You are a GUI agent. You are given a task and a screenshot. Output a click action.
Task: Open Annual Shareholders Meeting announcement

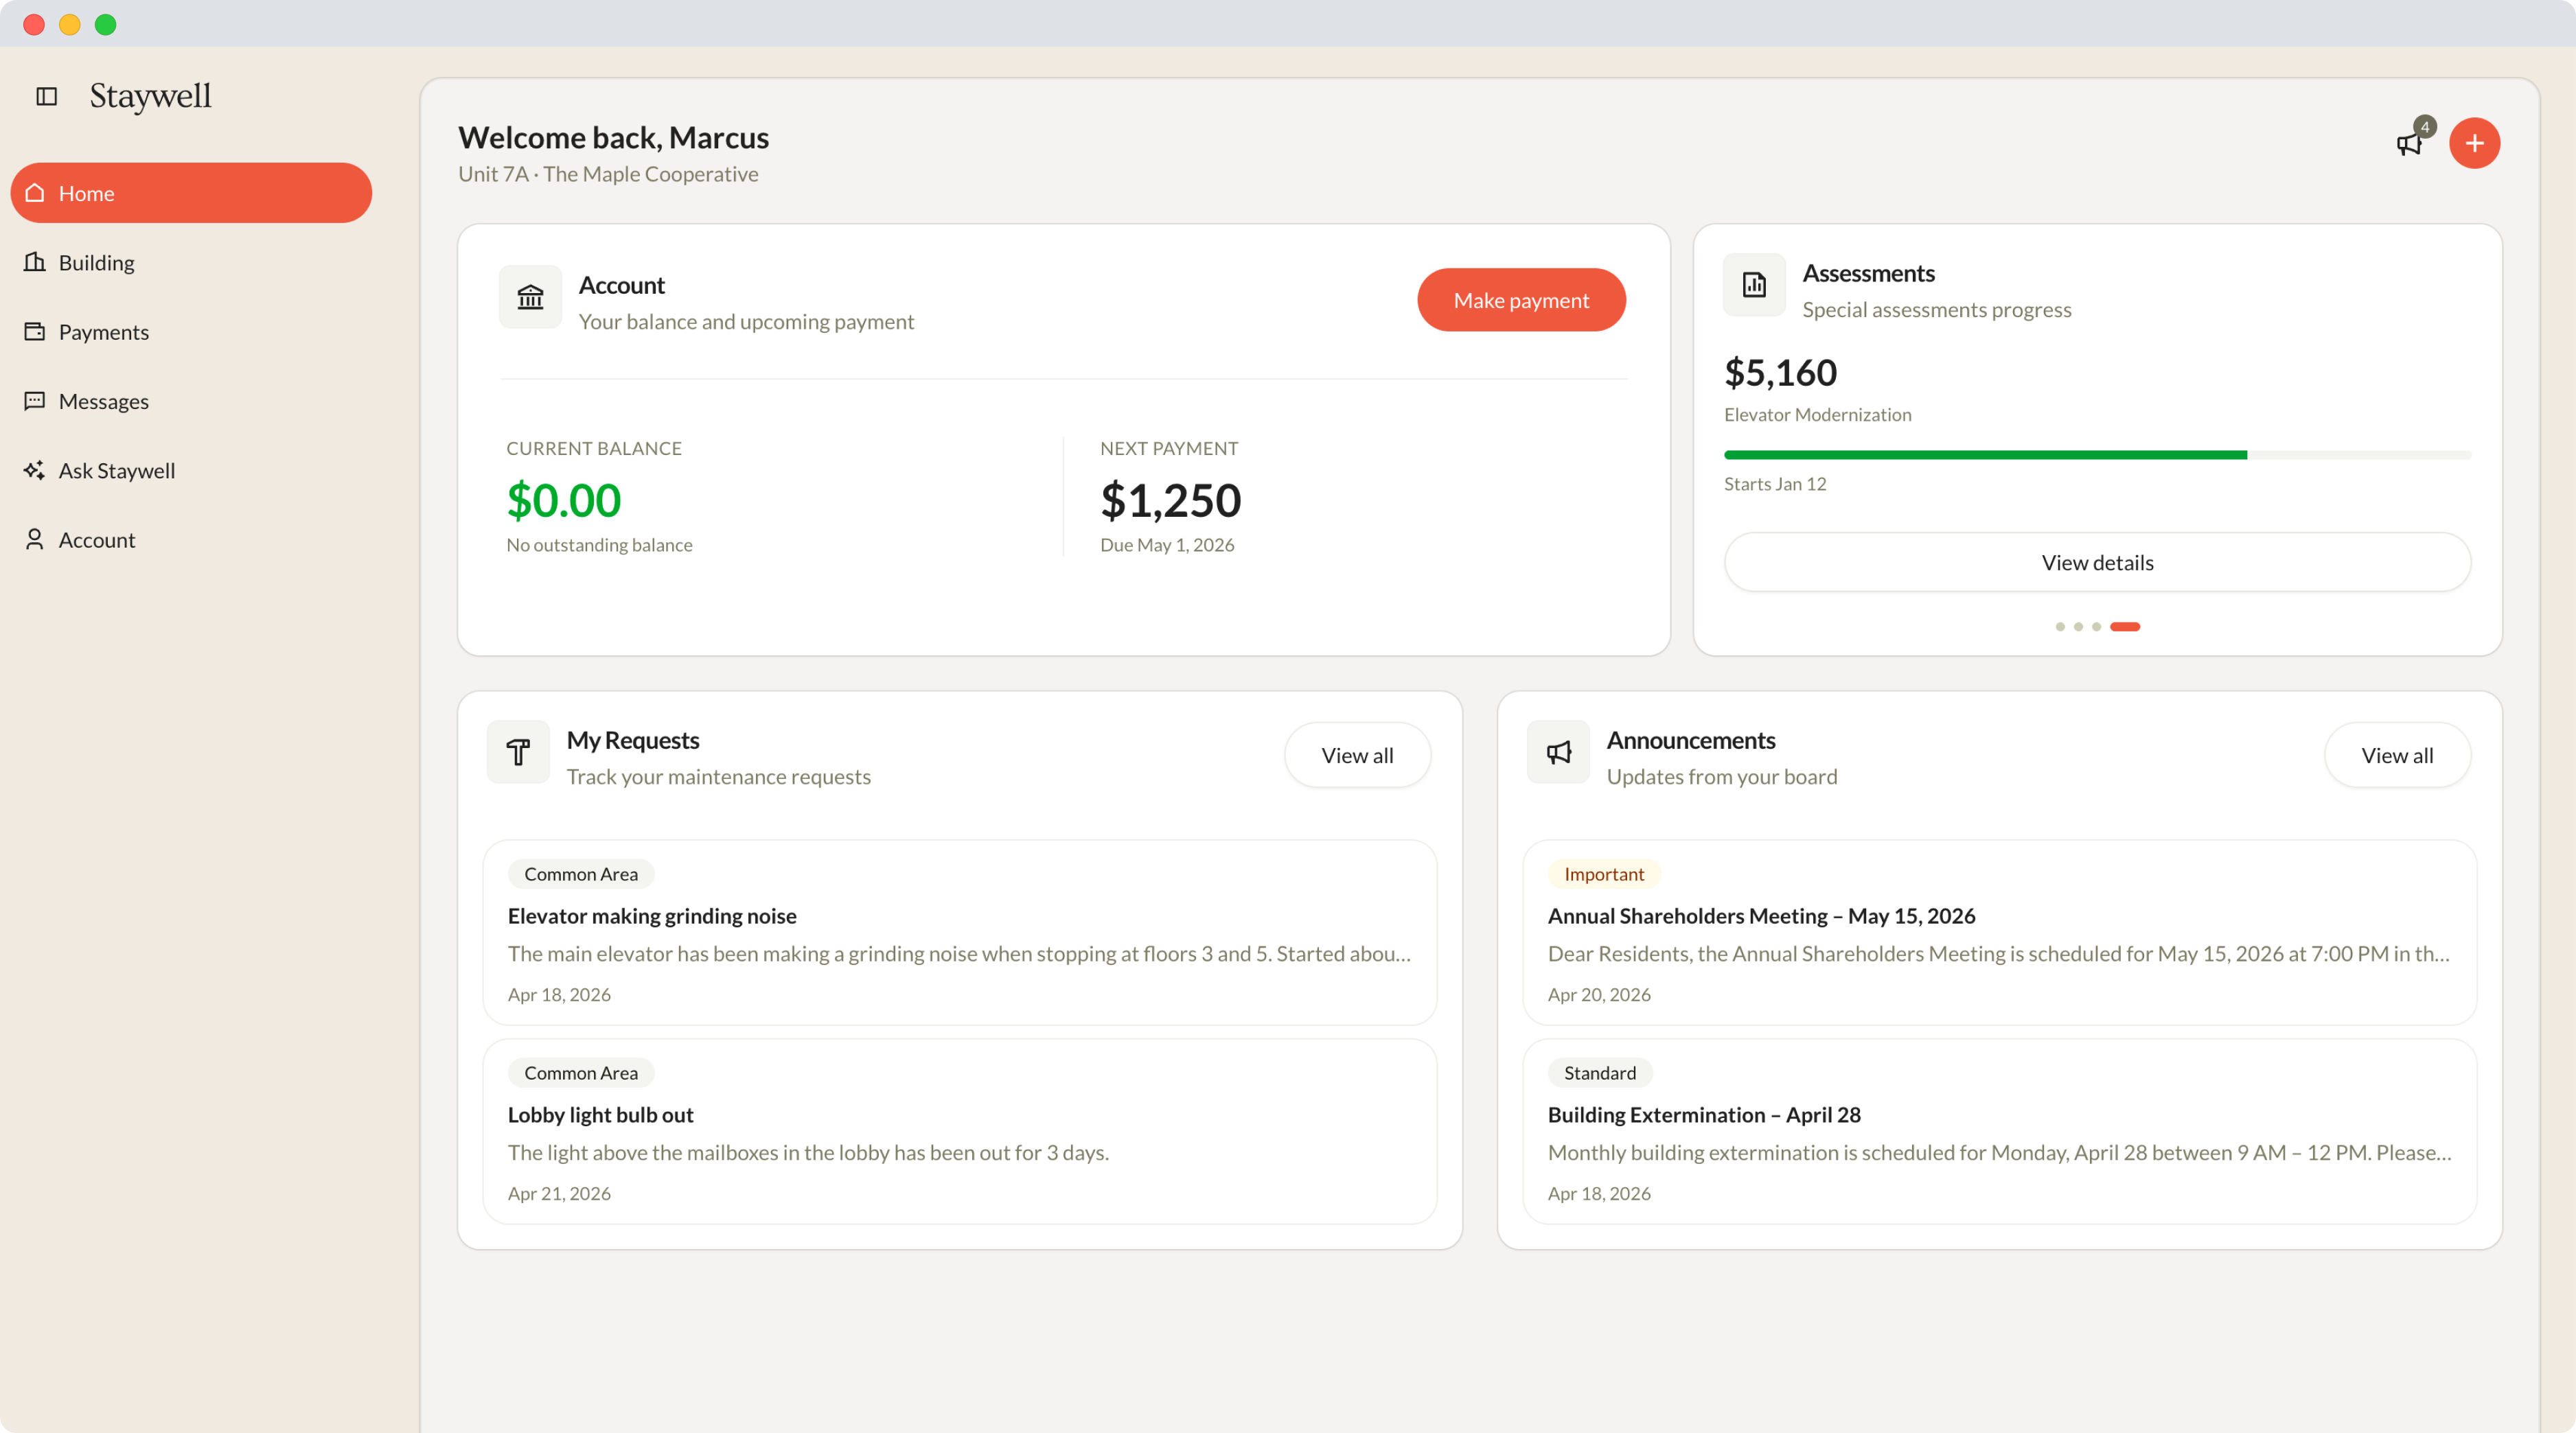pyautogui.click(x=1999, y=933)
